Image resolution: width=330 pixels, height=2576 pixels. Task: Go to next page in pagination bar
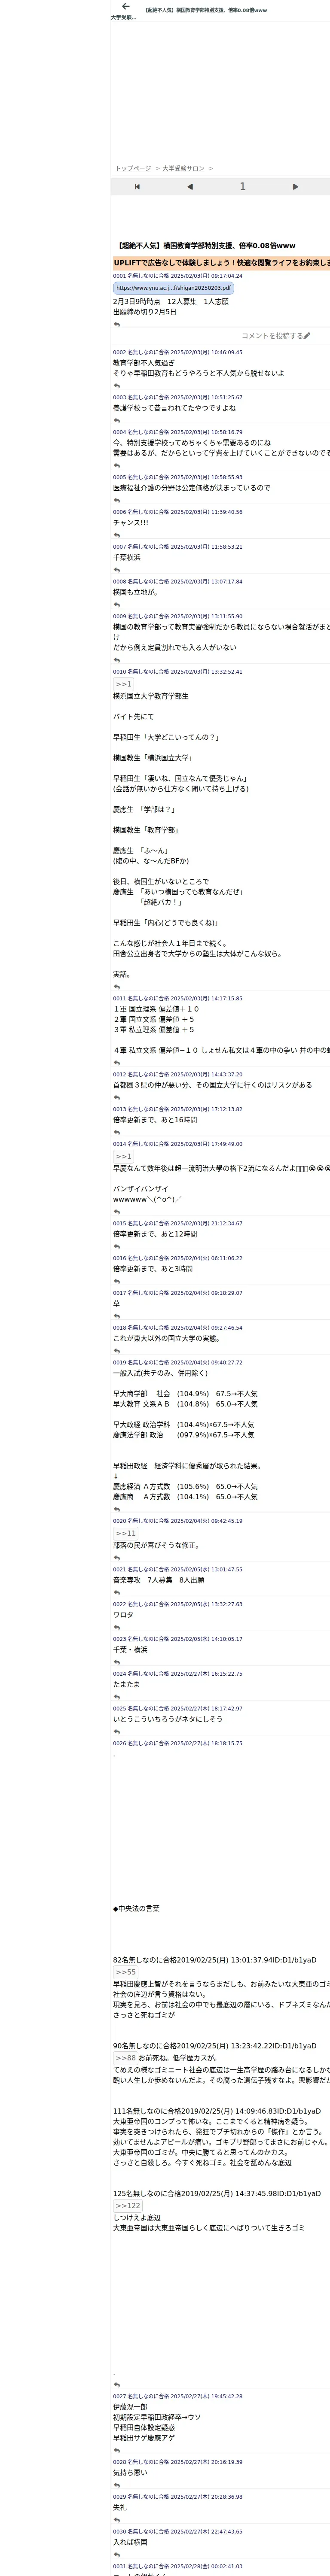point(295,187)
